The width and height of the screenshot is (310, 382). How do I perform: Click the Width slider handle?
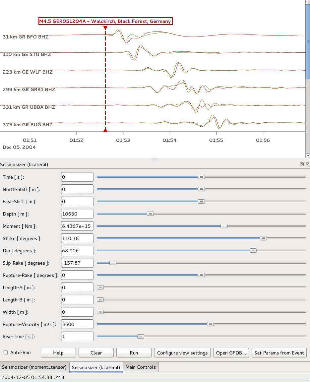point(100,312)
